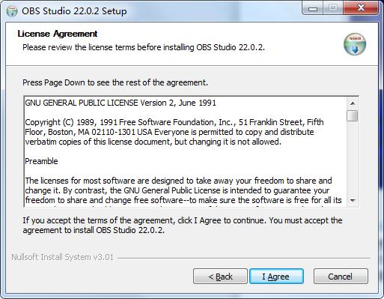Accept the license with I Agree
Screen dimensions: 384x299
click(276, 277)
